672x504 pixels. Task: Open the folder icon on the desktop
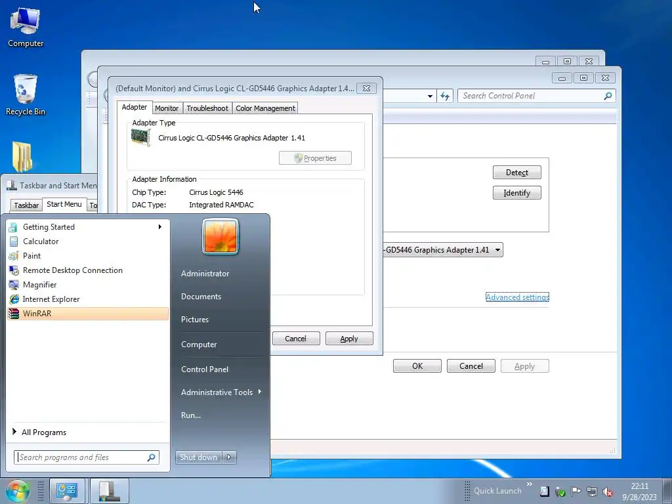coord(22,156)
